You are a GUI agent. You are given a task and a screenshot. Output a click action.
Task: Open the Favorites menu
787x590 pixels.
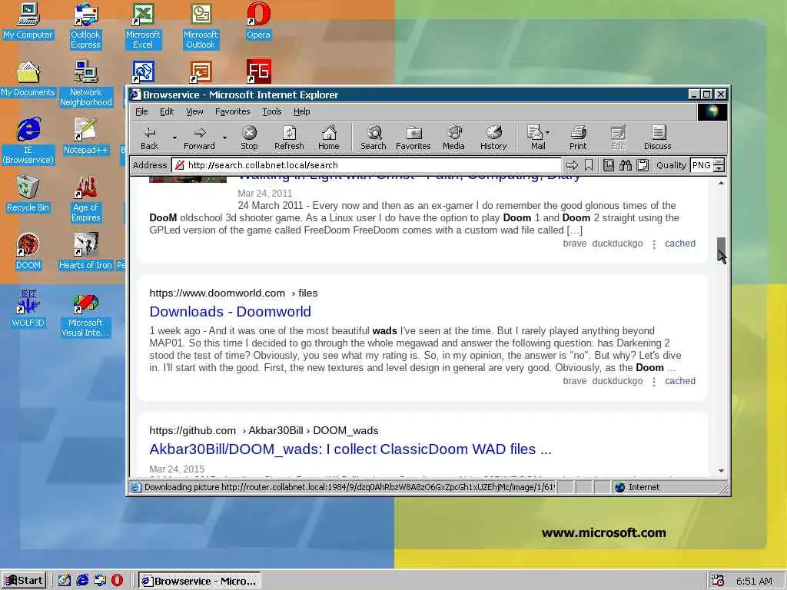(232, 111)
